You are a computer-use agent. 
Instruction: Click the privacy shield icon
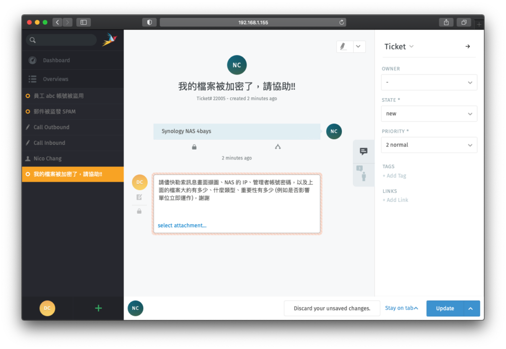pos(149,22)
